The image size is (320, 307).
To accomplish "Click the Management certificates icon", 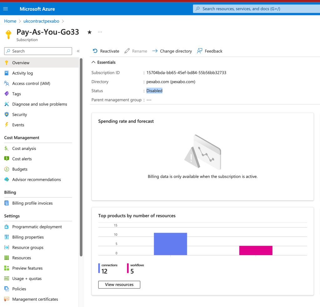I will coord(7,299).
